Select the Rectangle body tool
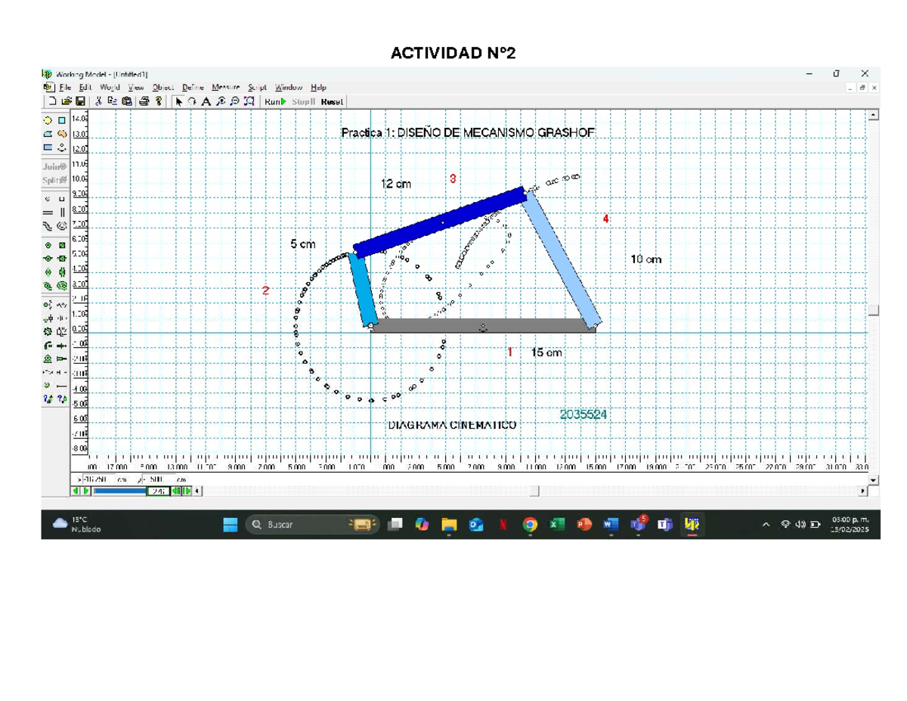This screenshot has width=907, height=701. pos(48,147)
